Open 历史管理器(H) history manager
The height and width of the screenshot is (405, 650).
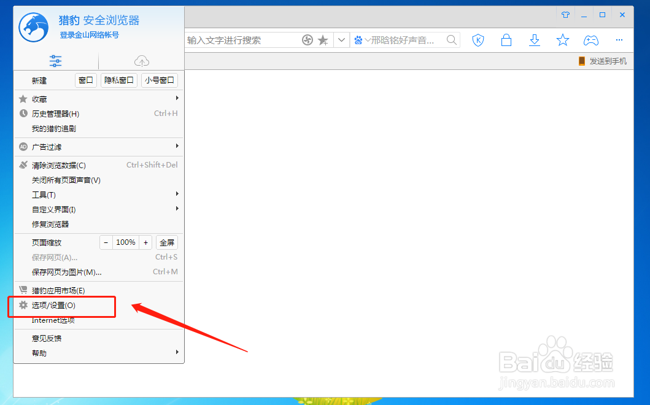99,114
